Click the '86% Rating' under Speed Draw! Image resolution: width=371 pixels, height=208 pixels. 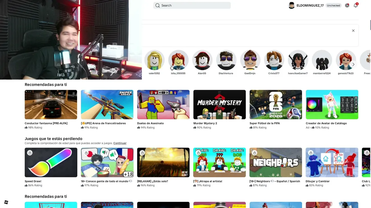35,185
